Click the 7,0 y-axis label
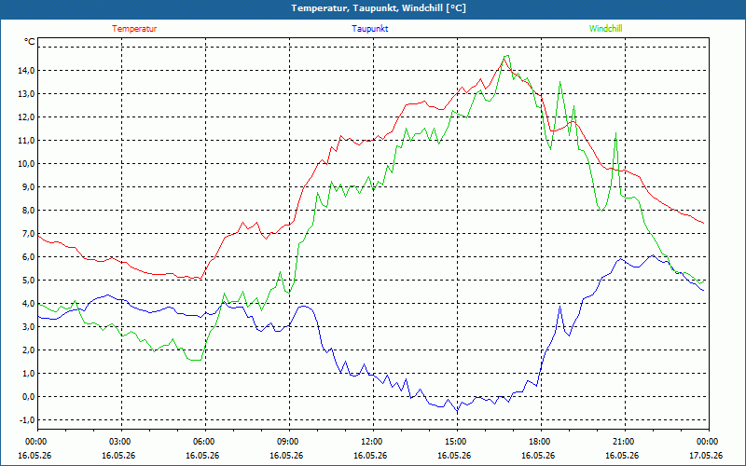This screenshot has width=746, height=466. coord(28,234)
